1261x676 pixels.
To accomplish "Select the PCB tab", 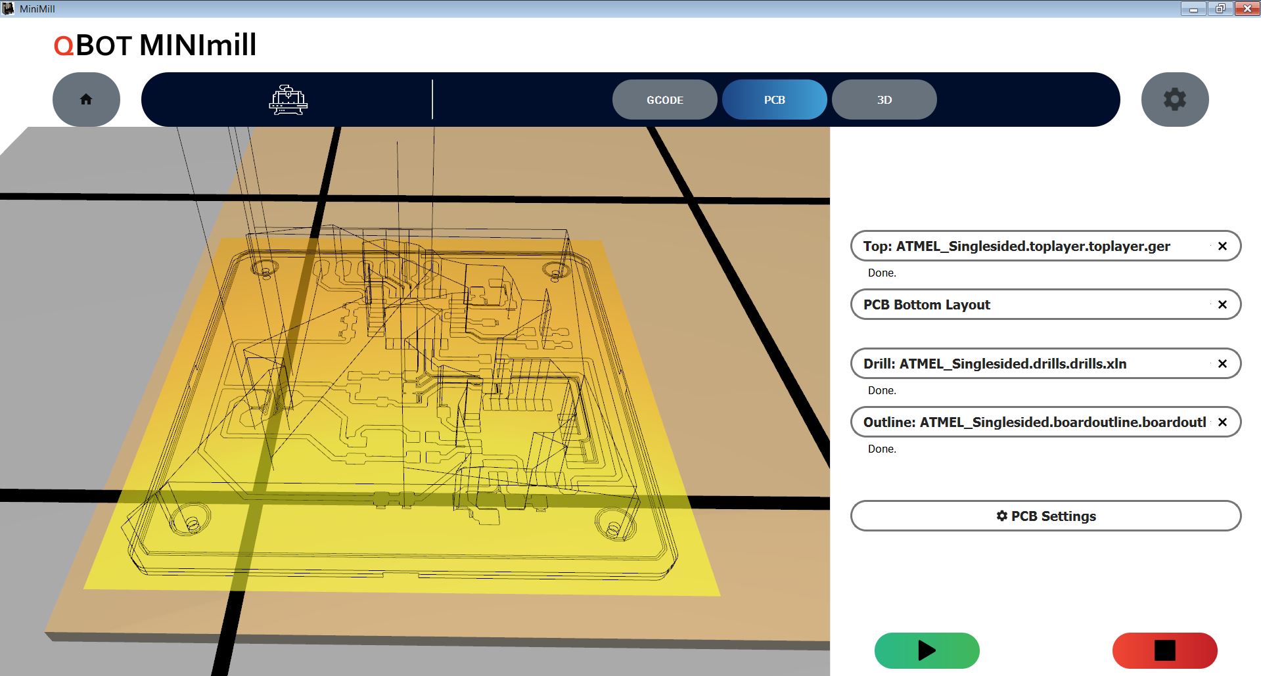I will [x=775, y=100].
